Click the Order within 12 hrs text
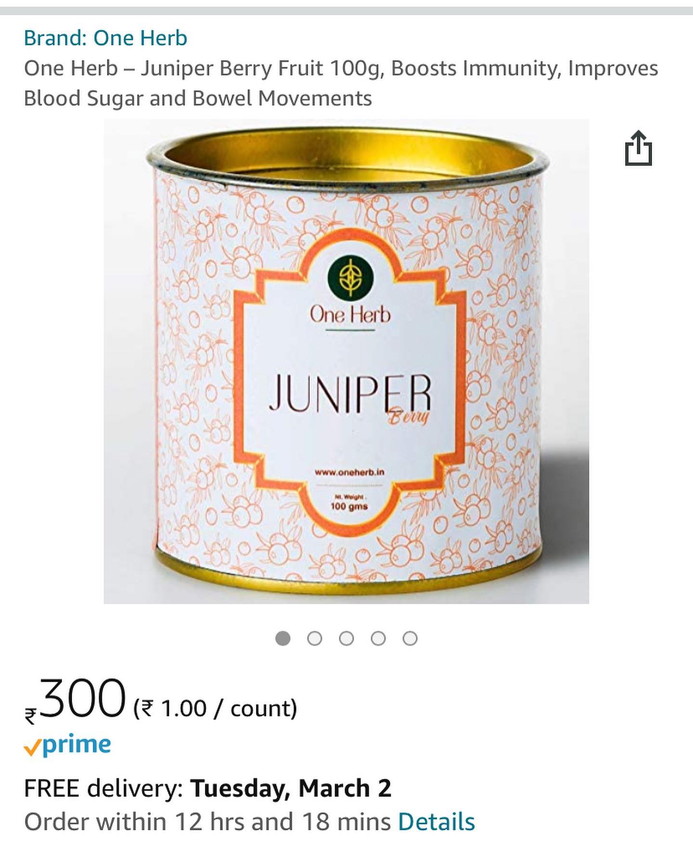Image resolution: width=693 pixels, height=867 pixels. tap(207, 822)
